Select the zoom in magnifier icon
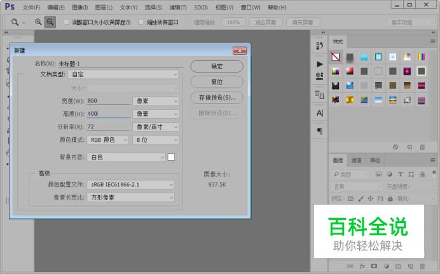Image resolution: width=440 pixels, height=274 pixels. click(x=38, y=22)
